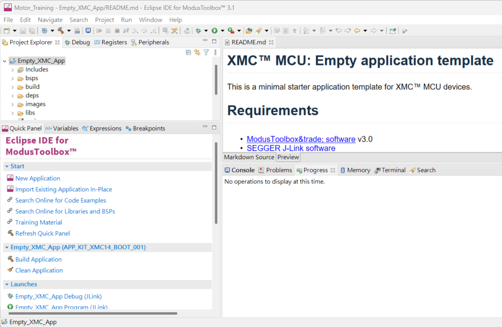Click the New Application link
The height and width of the screenshot is (327, 502).
coord(37,178)
